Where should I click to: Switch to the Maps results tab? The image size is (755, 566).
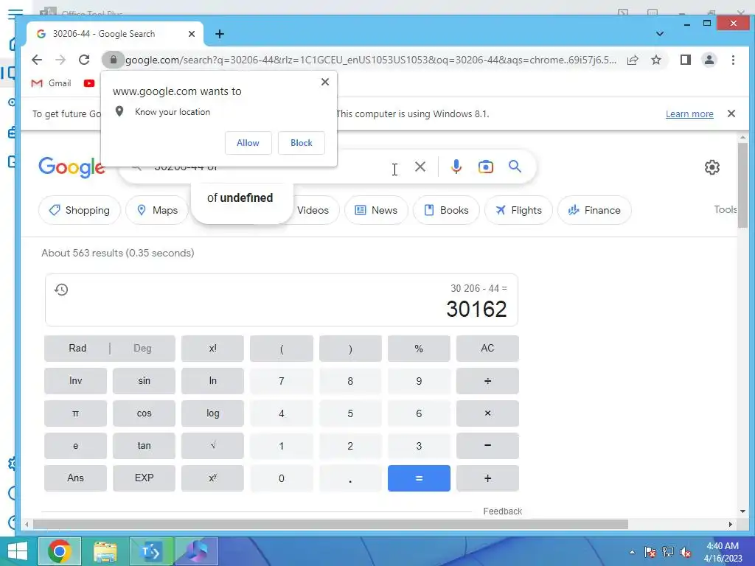coord(157,210)
